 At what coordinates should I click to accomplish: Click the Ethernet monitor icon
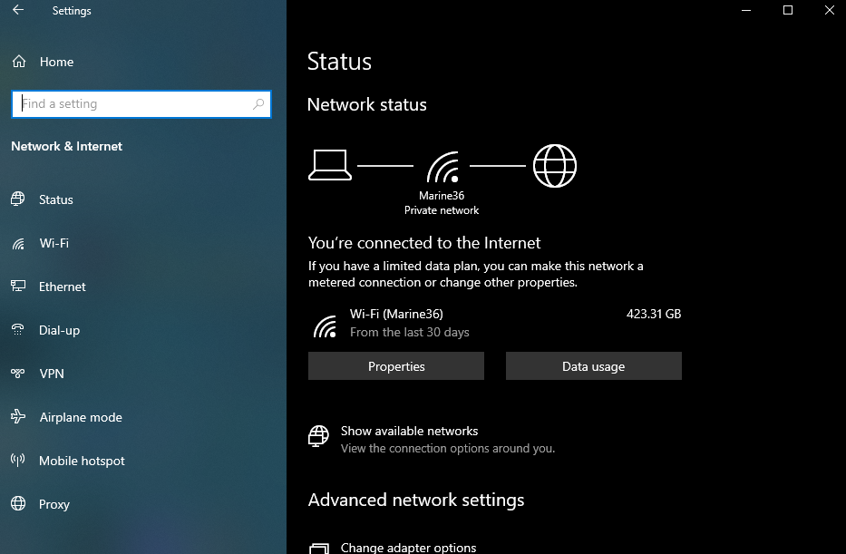tap(18, 287)
